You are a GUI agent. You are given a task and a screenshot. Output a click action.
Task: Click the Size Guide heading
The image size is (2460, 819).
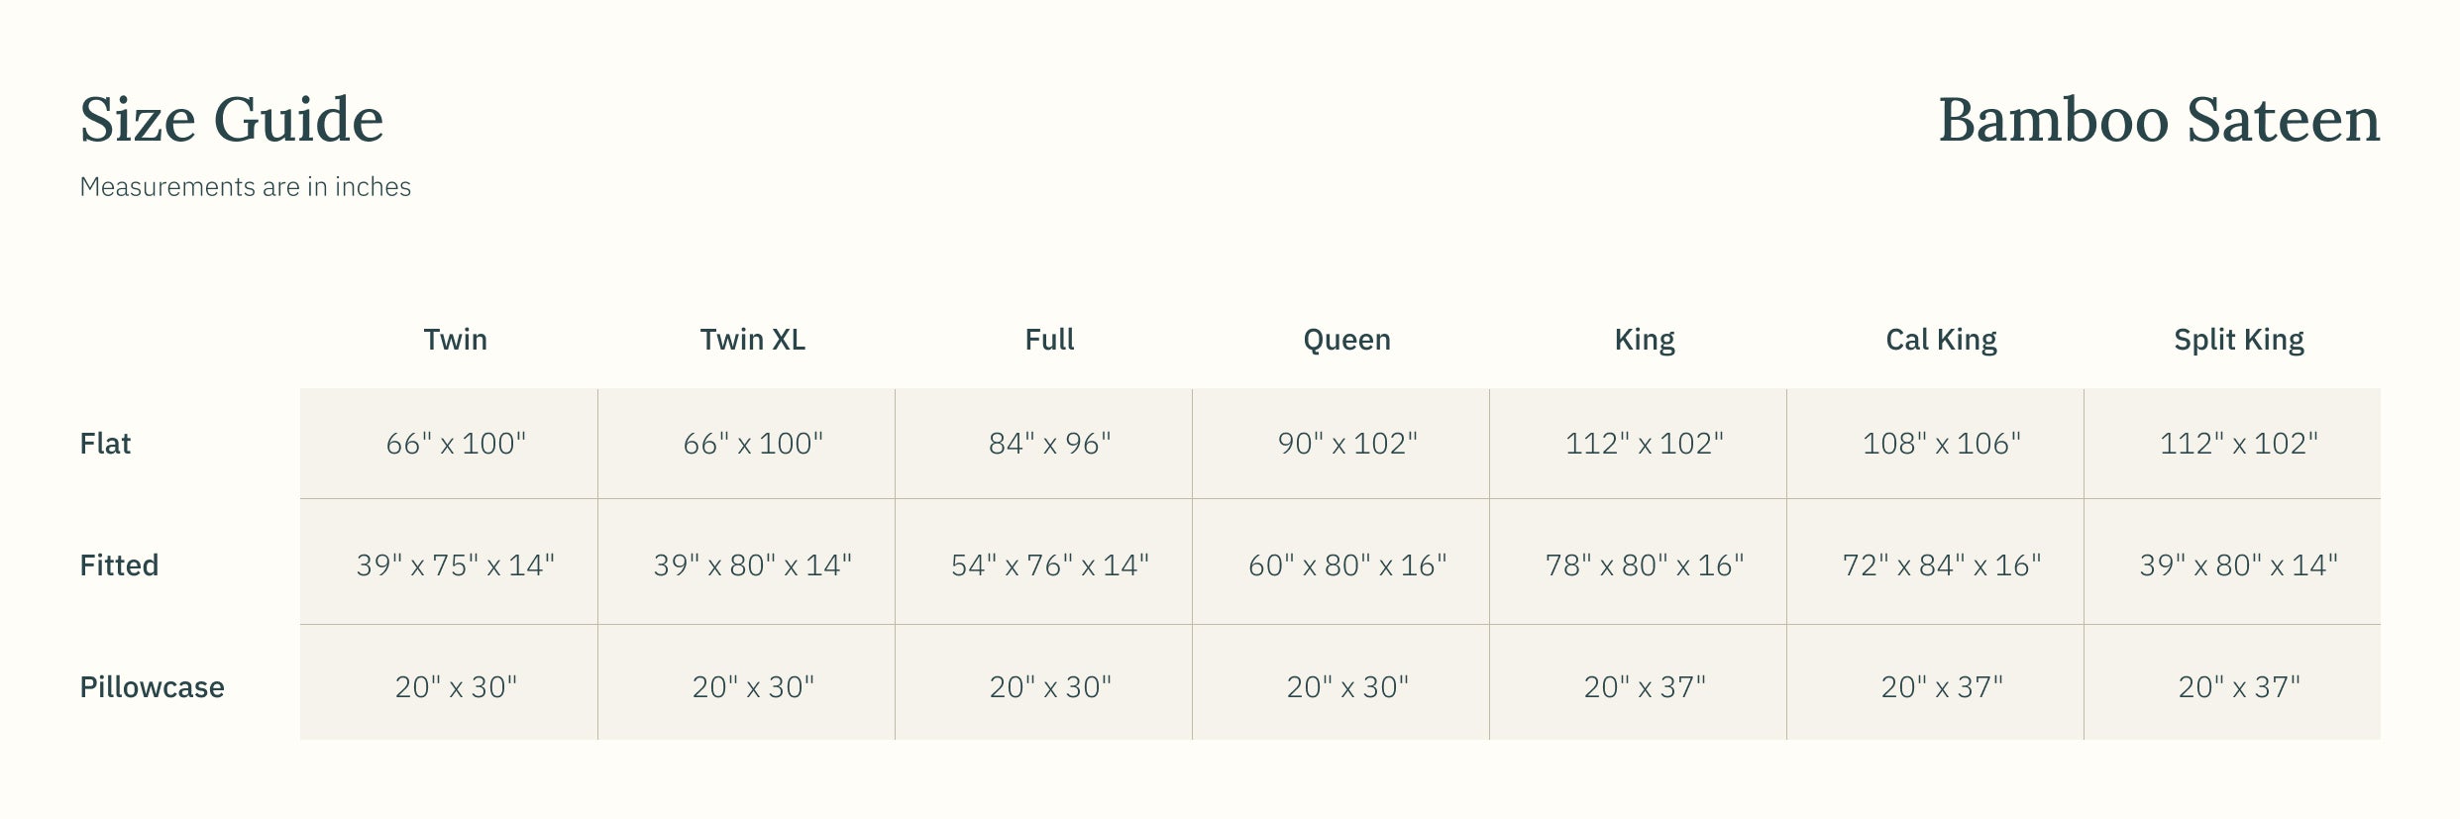pyautogui.click(x=231, y=120)
